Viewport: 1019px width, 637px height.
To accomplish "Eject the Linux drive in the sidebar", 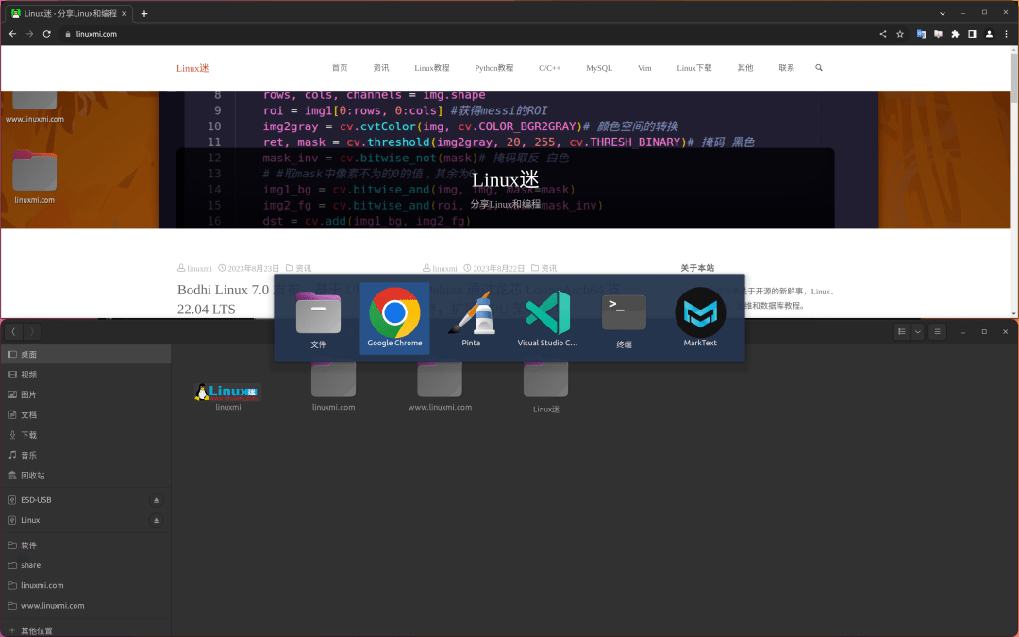I will pos(156,520).
